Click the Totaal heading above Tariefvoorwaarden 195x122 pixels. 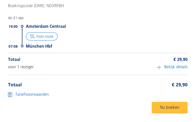[15, 85]
